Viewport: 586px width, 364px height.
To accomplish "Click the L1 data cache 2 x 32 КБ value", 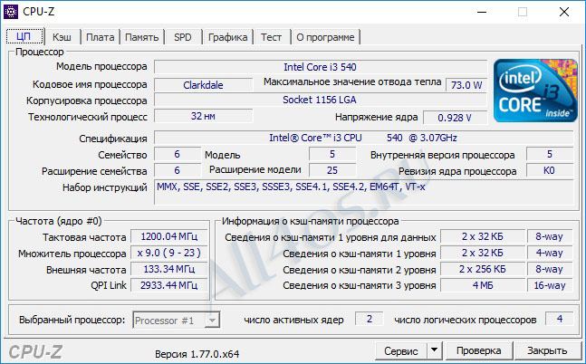I will (482, 236).
